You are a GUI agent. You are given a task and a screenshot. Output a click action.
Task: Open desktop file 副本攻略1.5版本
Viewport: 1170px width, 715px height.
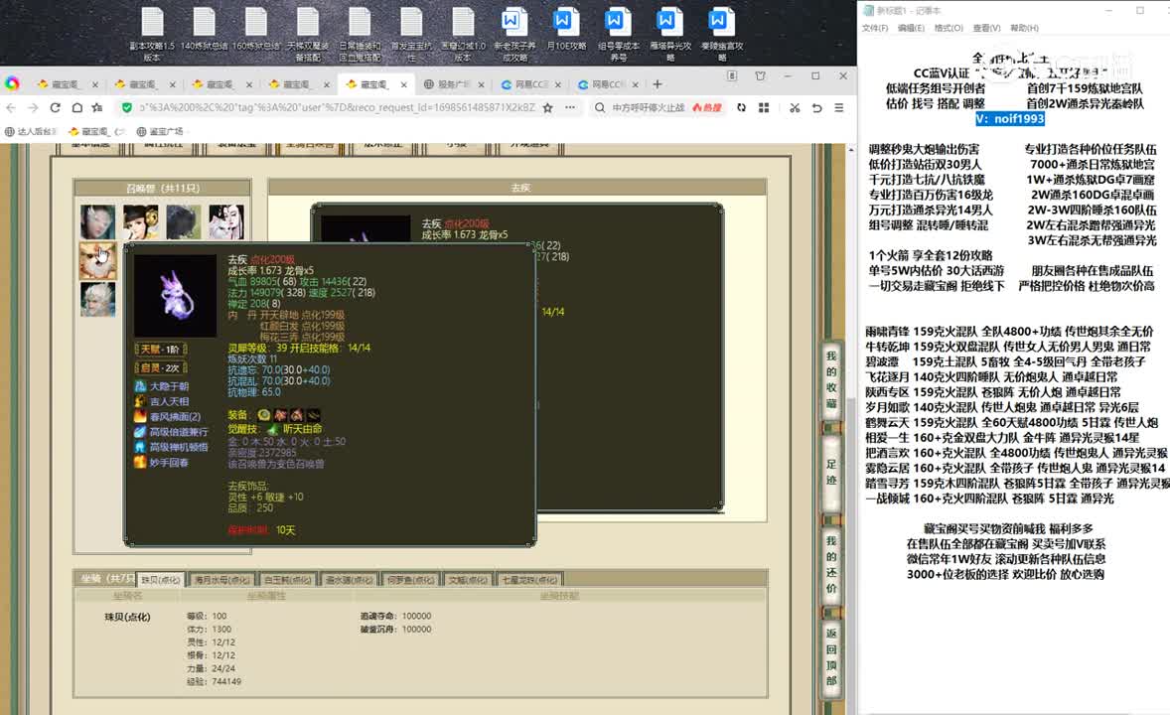[152, 35]
